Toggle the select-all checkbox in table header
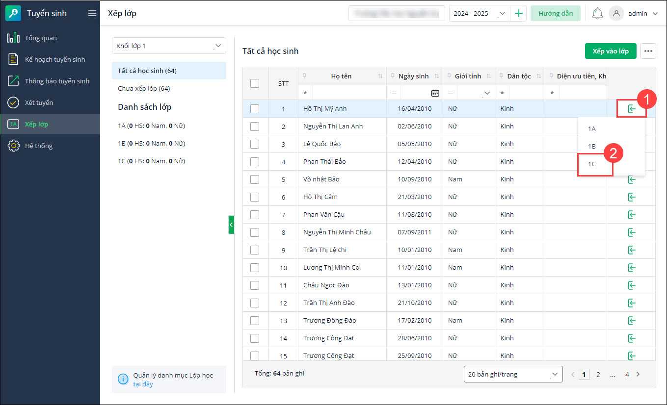Image resolution: width=667 pixels, height=405 pixels. [x=255, y=83]
